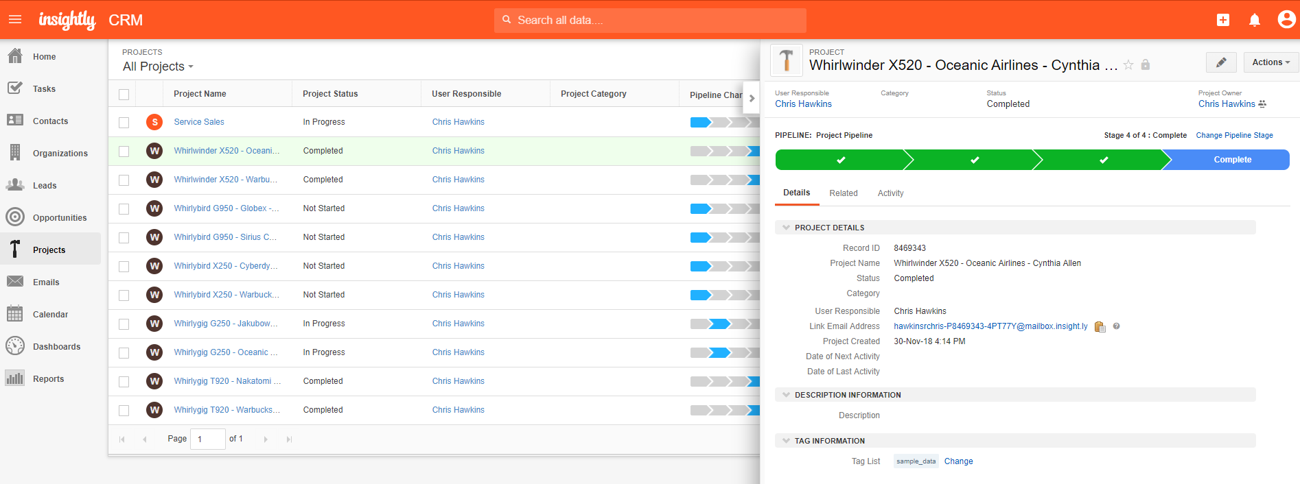Screen dimensions: 1300x484
Task: Open Reports in the sidebar
Action: [51, 378]
